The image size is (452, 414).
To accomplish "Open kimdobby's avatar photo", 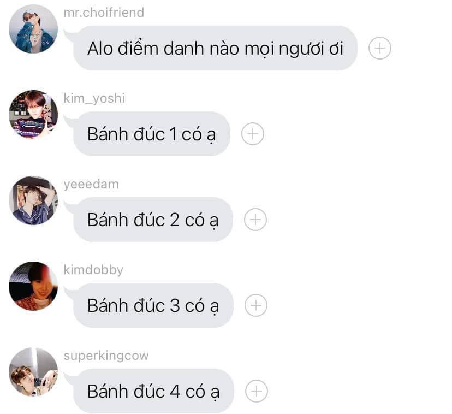I will click(x=33, y=286).
